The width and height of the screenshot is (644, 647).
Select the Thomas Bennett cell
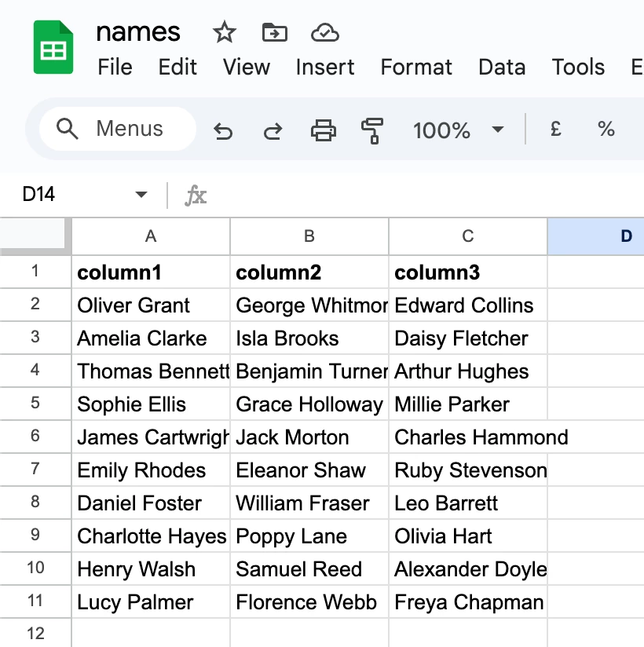(x=151, y=371)
